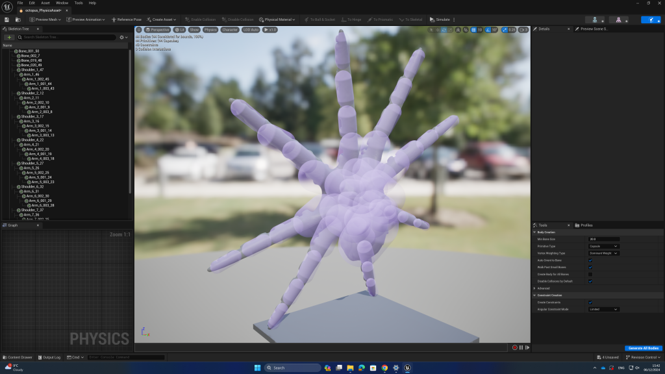
Task: Open the camera speed setting
Action: pos(523,30)
